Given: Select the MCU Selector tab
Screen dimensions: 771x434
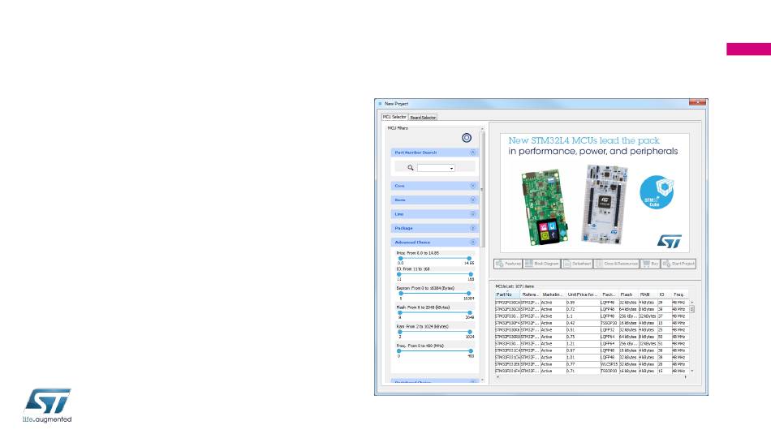Looking at the screenshot, I should tap(394, 118).
